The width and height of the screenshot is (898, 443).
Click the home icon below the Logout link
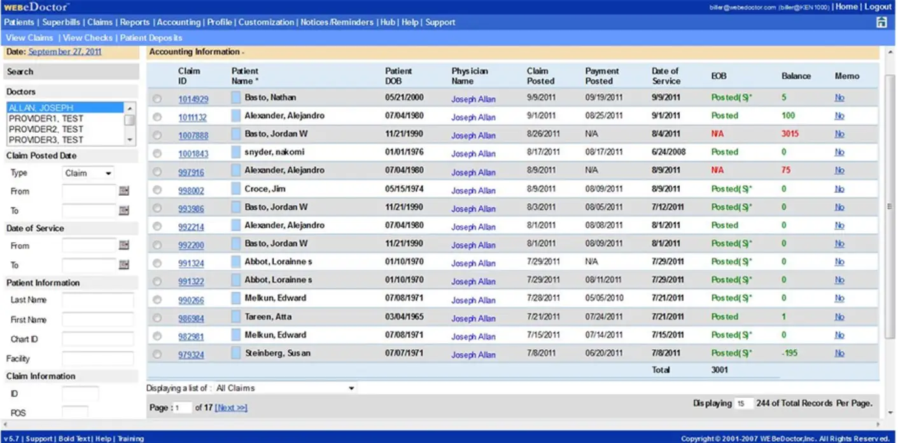pos(881,22)
